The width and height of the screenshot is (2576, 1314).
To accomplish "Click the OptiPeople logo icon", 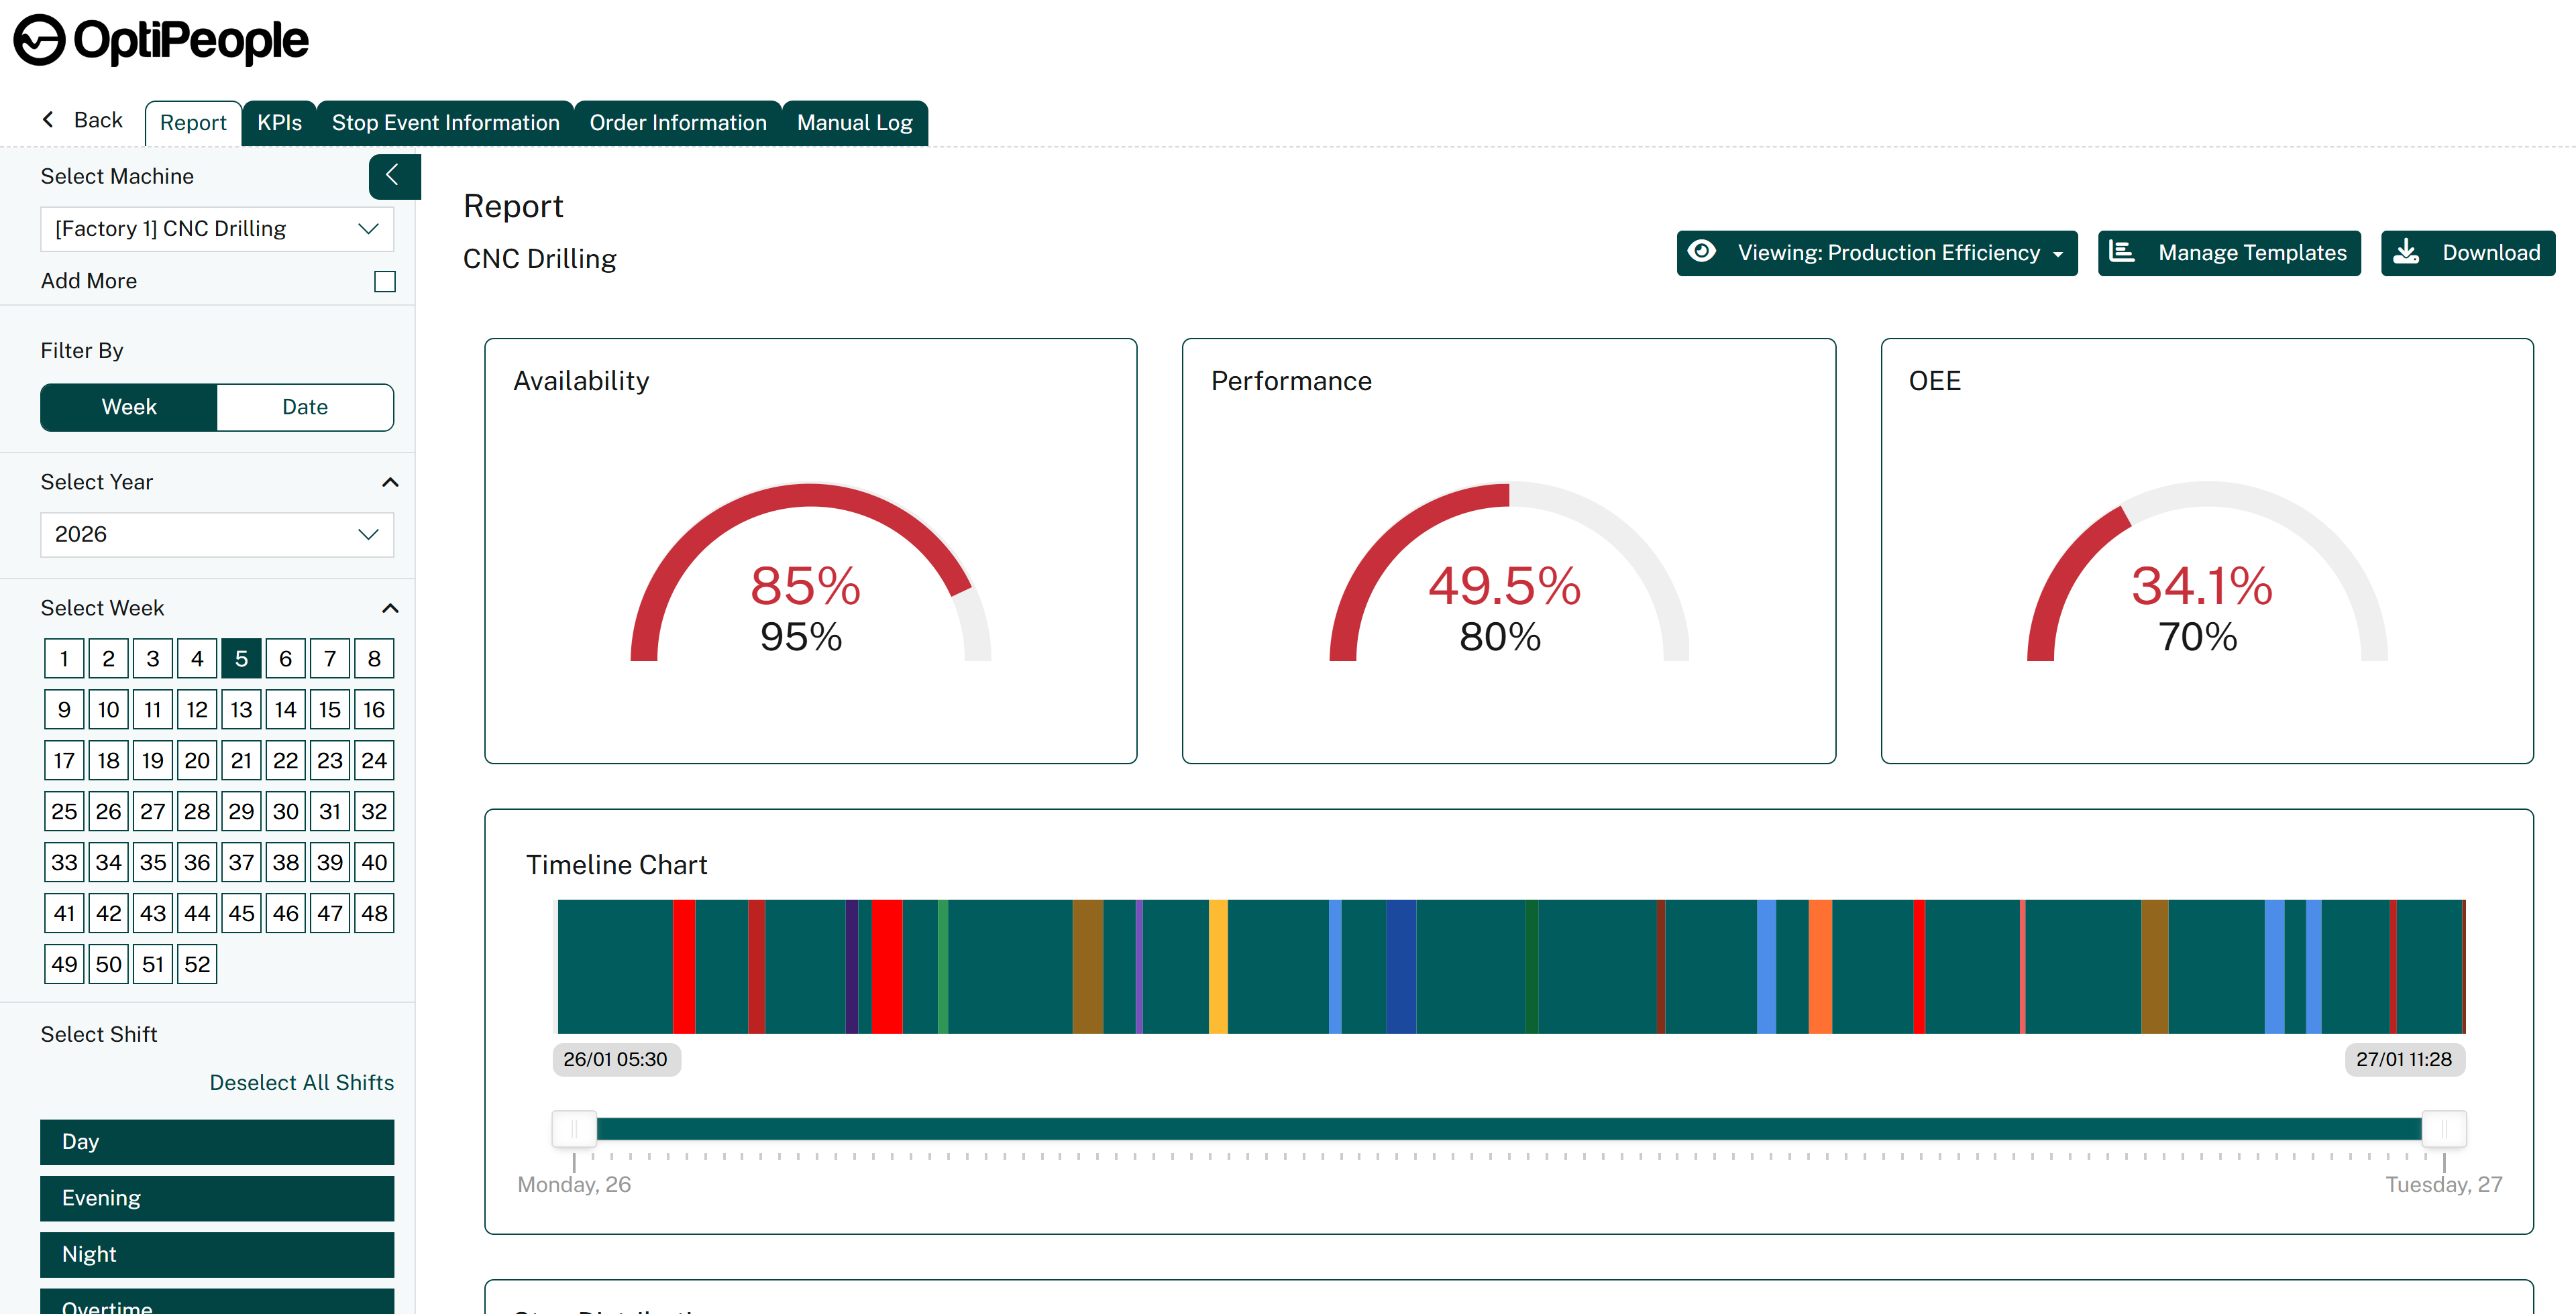I will click(39, 41).
